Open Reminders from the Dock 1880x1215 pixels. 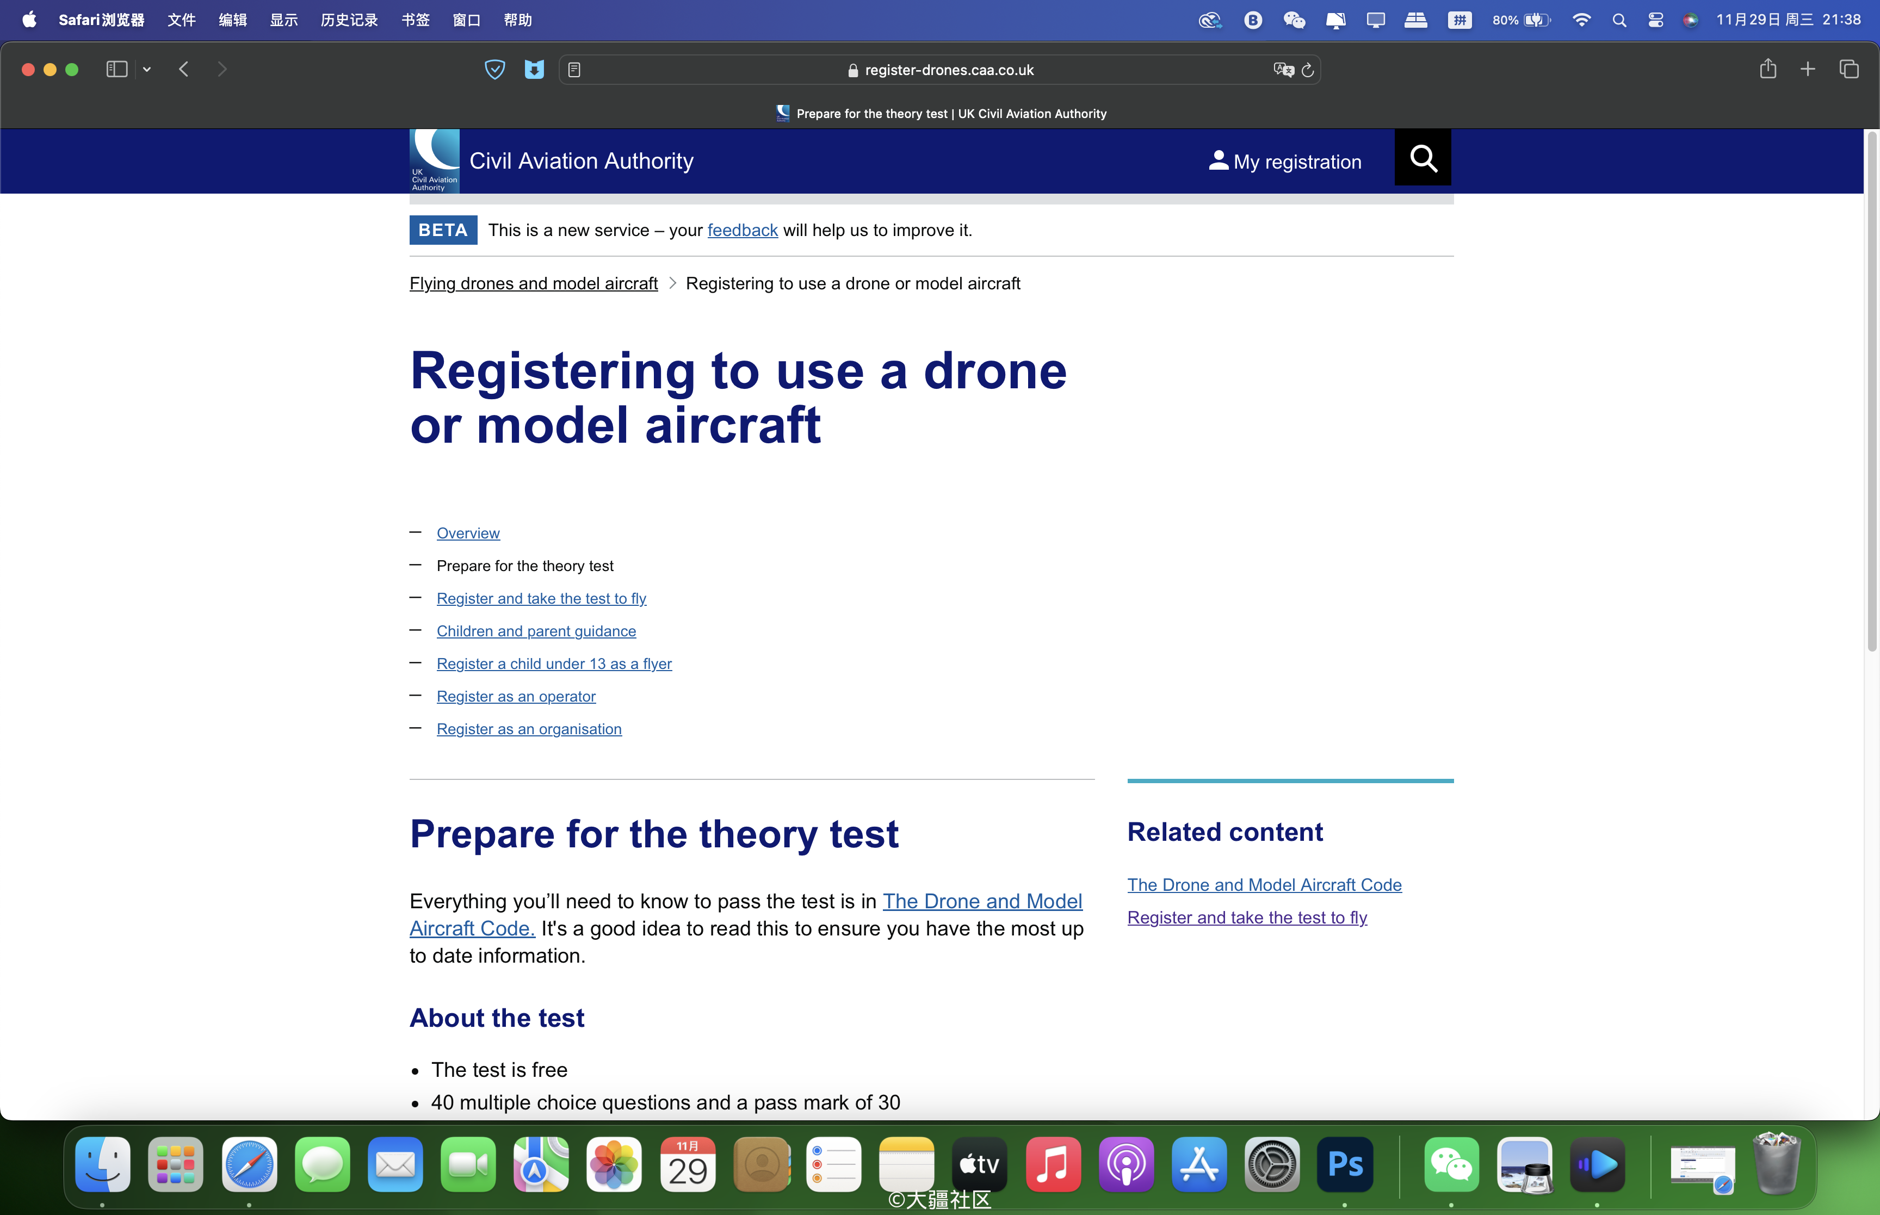[x=833, y=1164]
